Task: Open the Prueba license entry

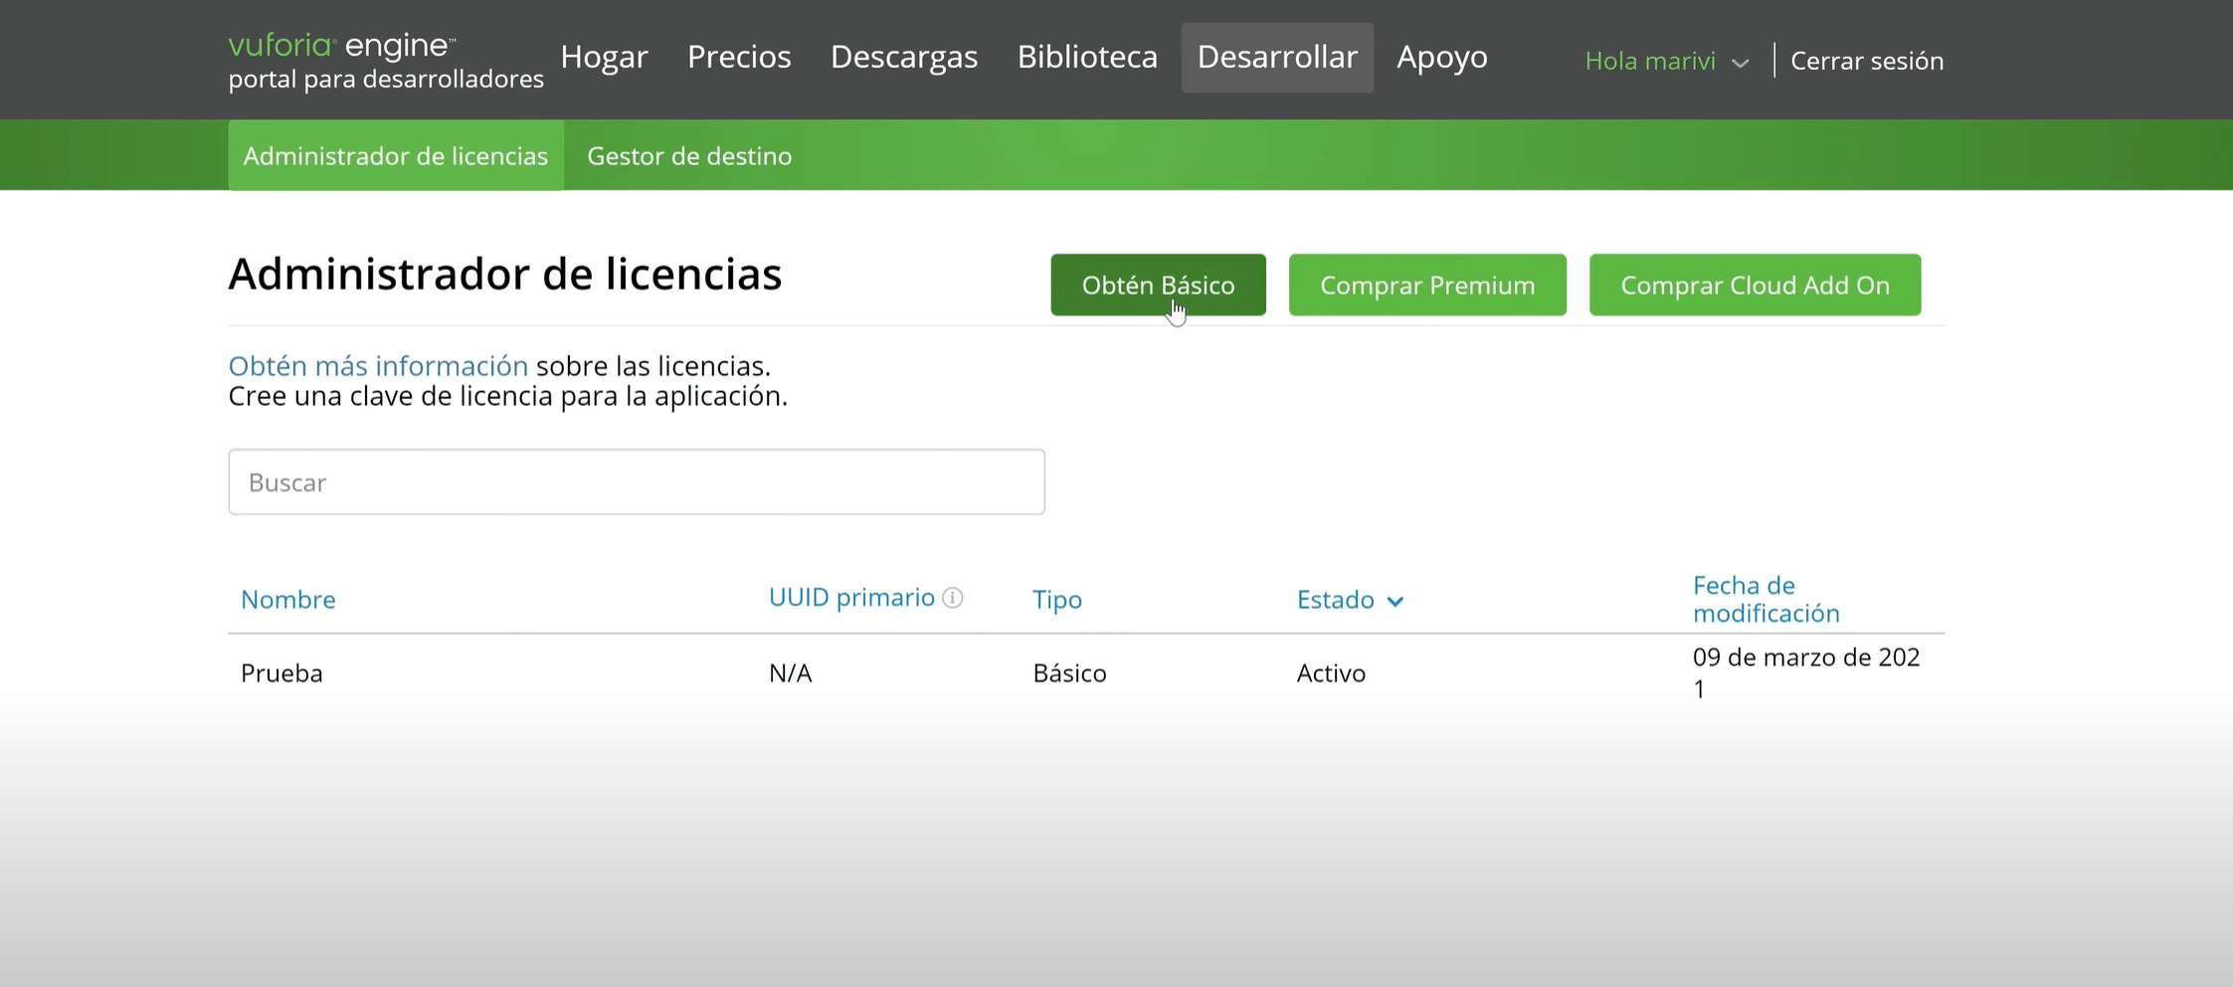Action: tap(281, 673)
